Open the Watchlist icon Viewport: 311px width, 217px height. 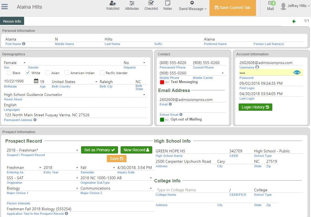[x=112, y=6]
